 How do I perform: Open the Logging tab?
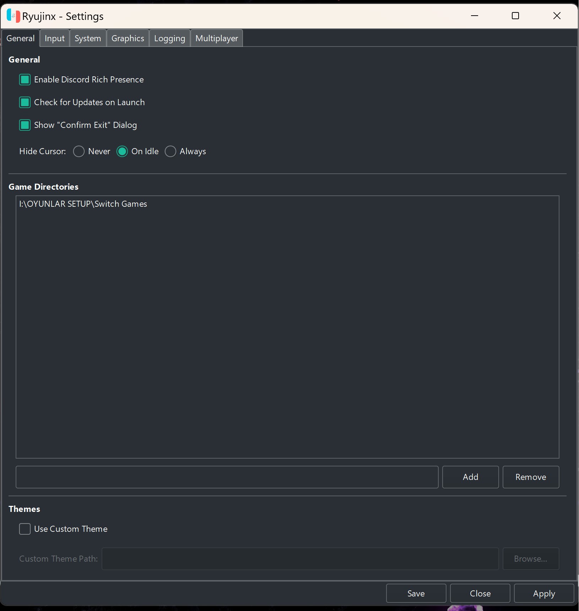(170, 38)
